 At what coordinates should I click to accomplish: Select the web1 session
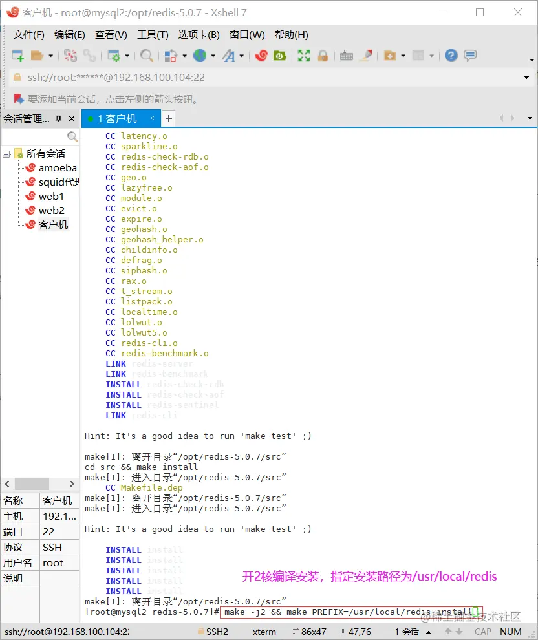coord(51,197)
